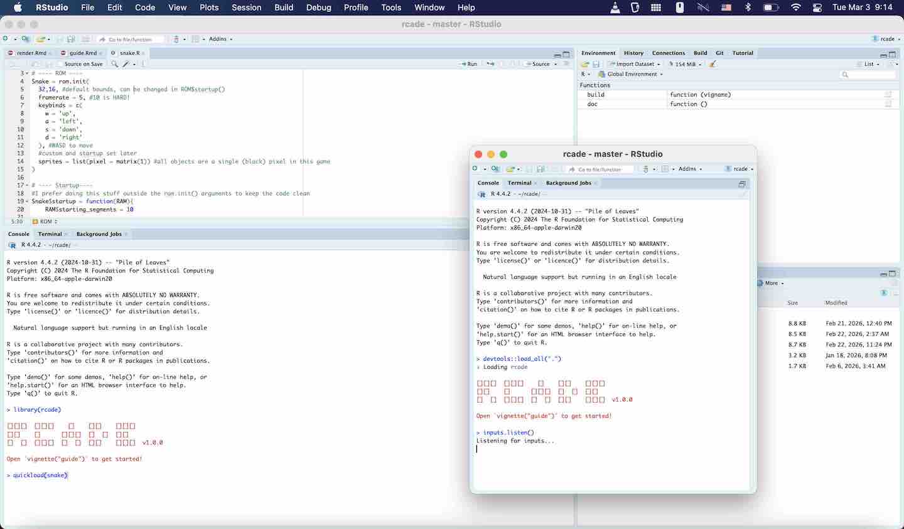This screenshot has width=904, height=529.
Task: Click the save workspace icon in Environment pane
Action: point(596,64)
